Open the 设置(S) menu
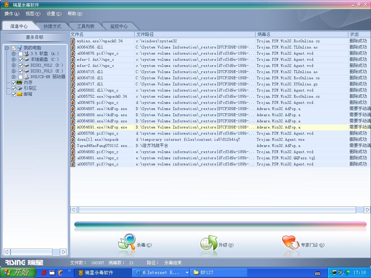 point(54,14)
